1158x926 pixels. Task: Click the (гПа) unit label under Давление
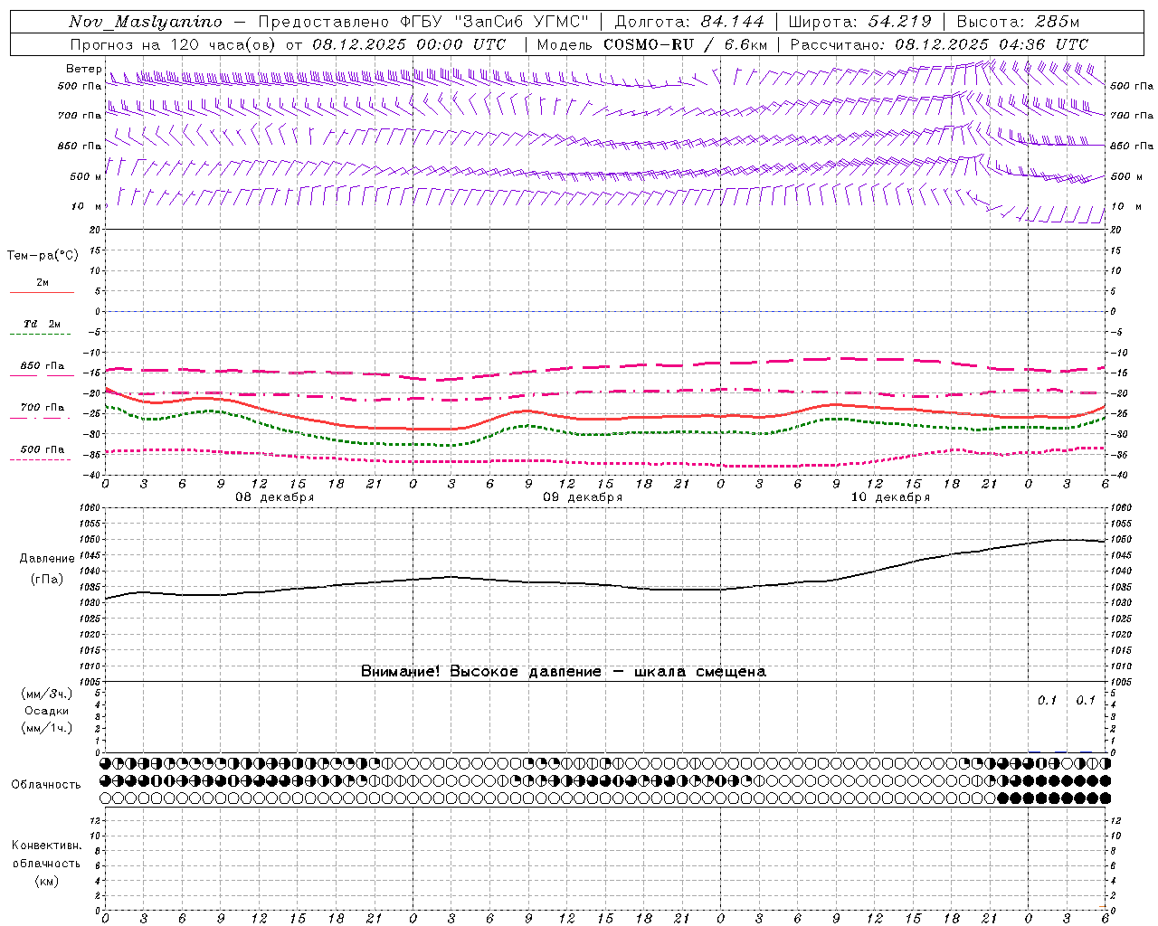[47, 579]
